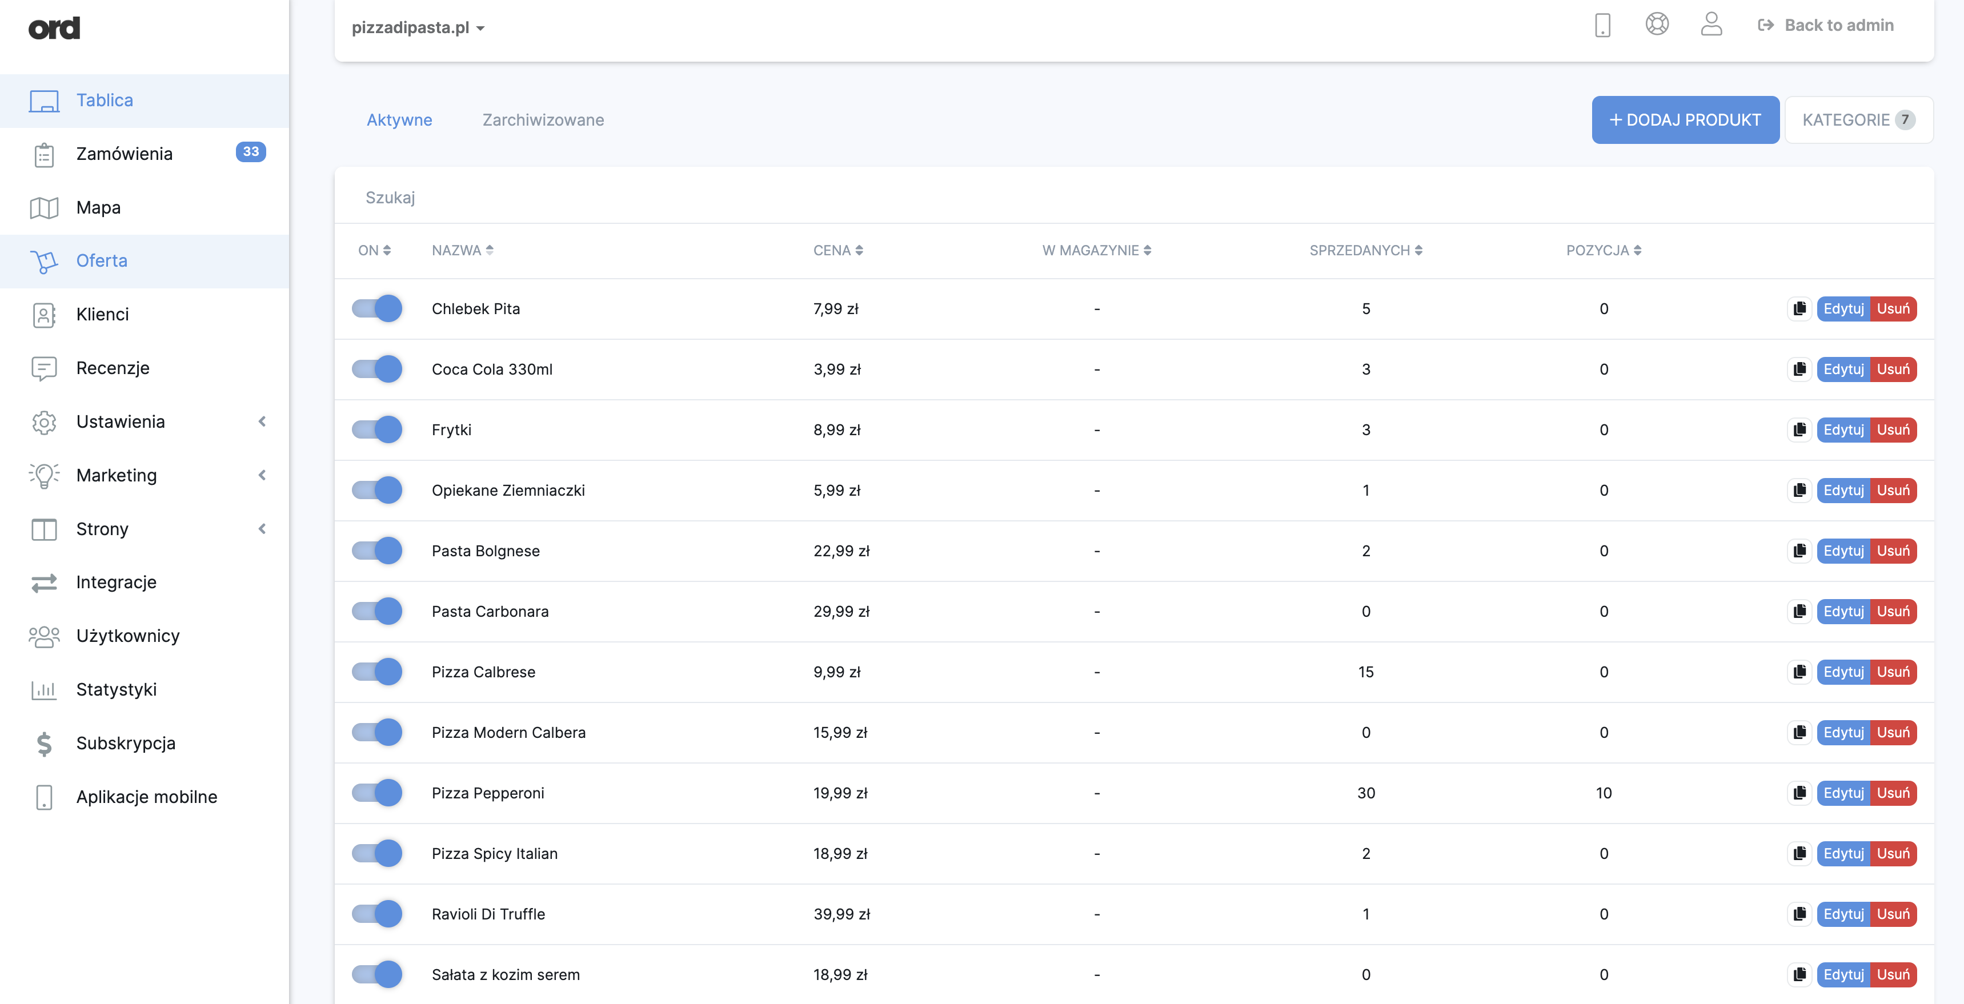The width and height of the screenshot is (1964, 1004).
Task: Switch to the Zarchiwizowane tab
Action: (543, 120)
